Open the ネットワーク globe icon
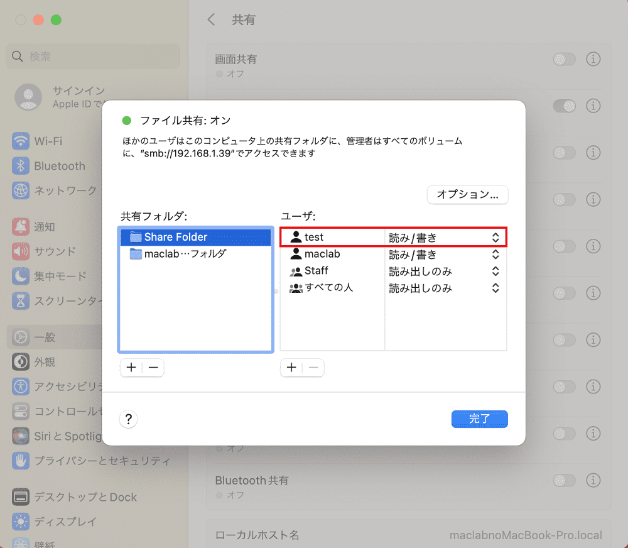The image size is (628, 548). (x=21, y=190)
